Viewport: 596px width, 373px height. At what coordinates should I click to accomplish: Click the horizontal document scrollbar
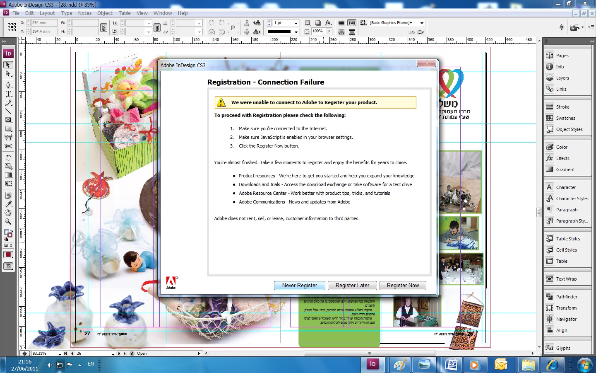tap(370, 354)
